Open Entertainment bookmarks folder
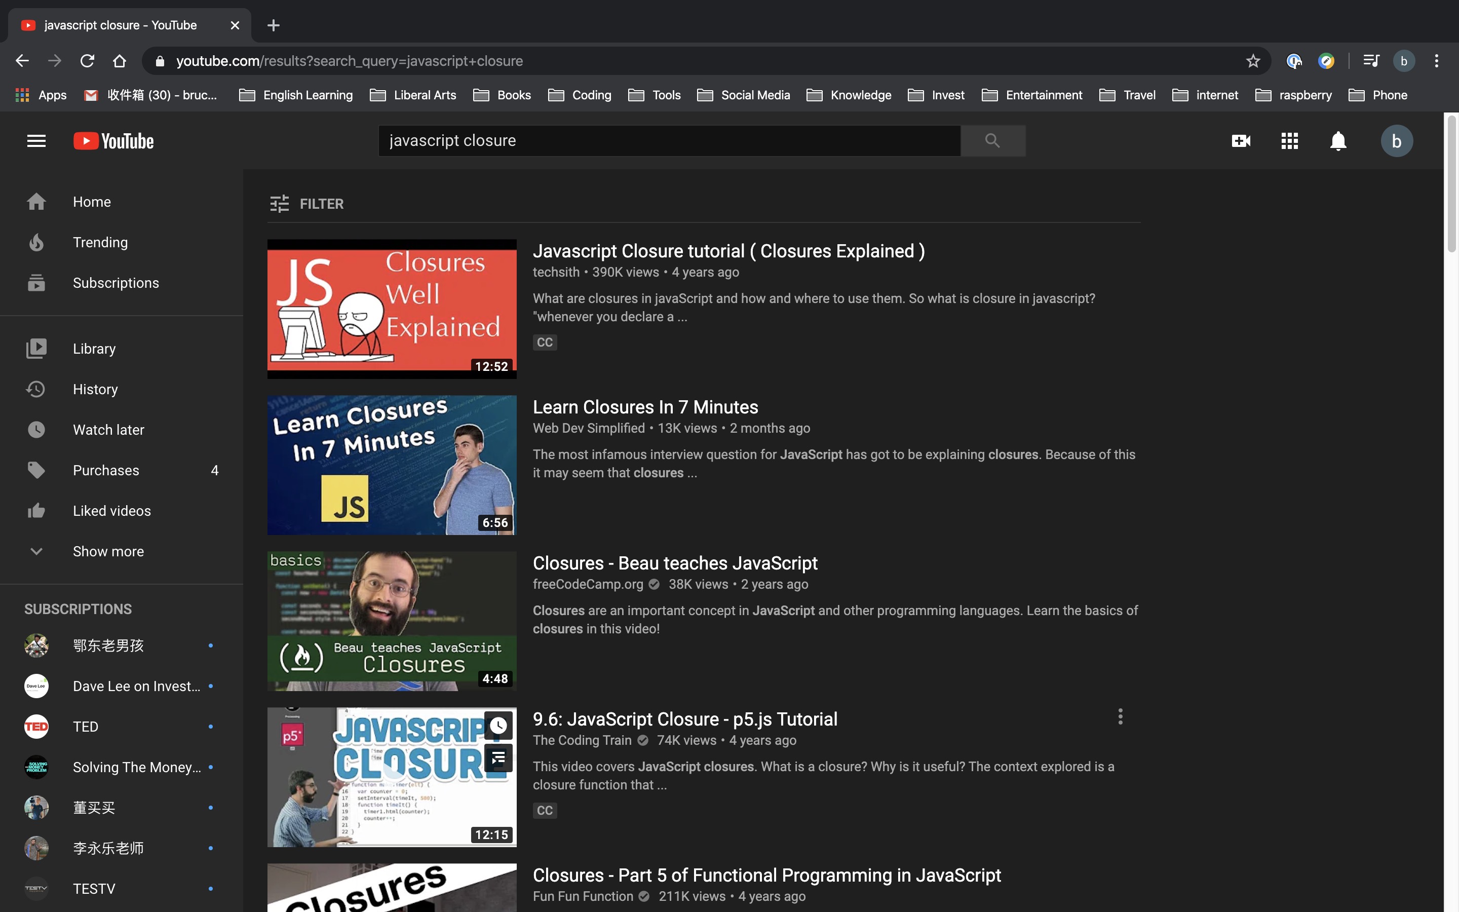 pos(1032,95)
